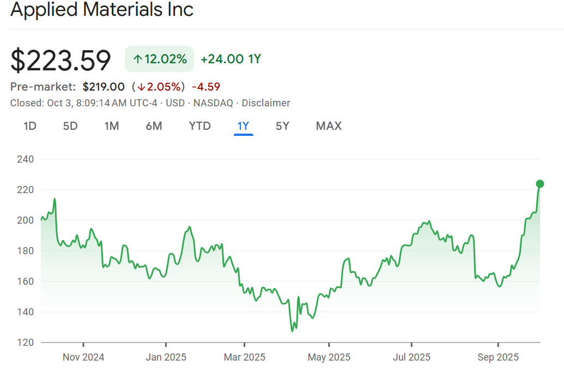Click the red down arrow icon
The image size is (564, 372).
(x=141, y=87)
